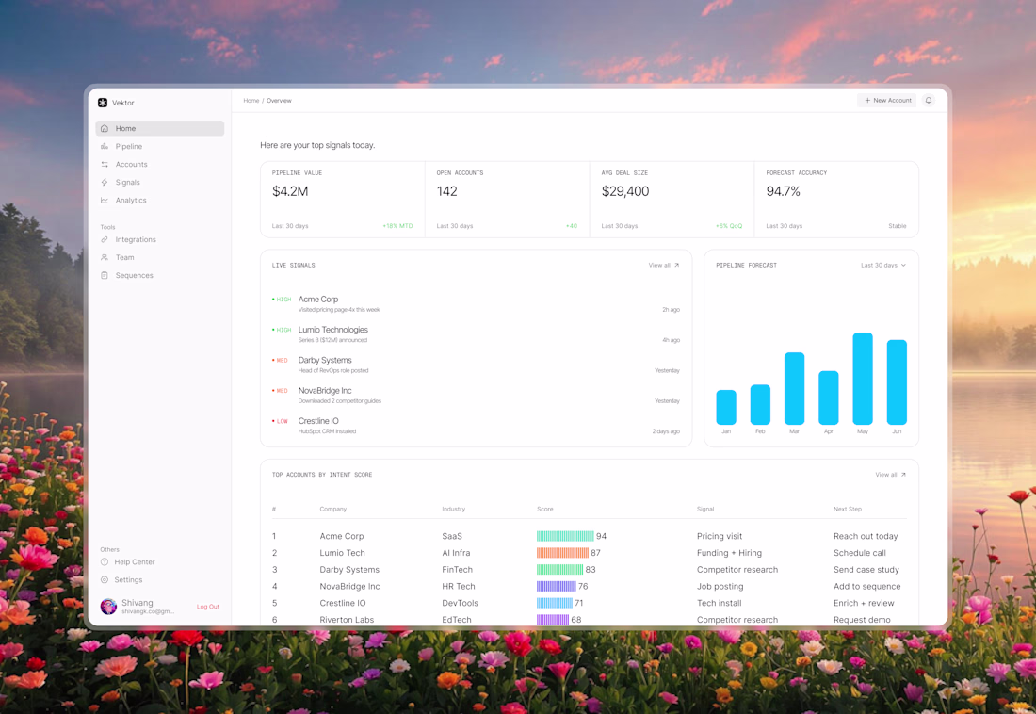Open the Home menu item
The height and width of the screenshot is (714, 1036).
160,128
